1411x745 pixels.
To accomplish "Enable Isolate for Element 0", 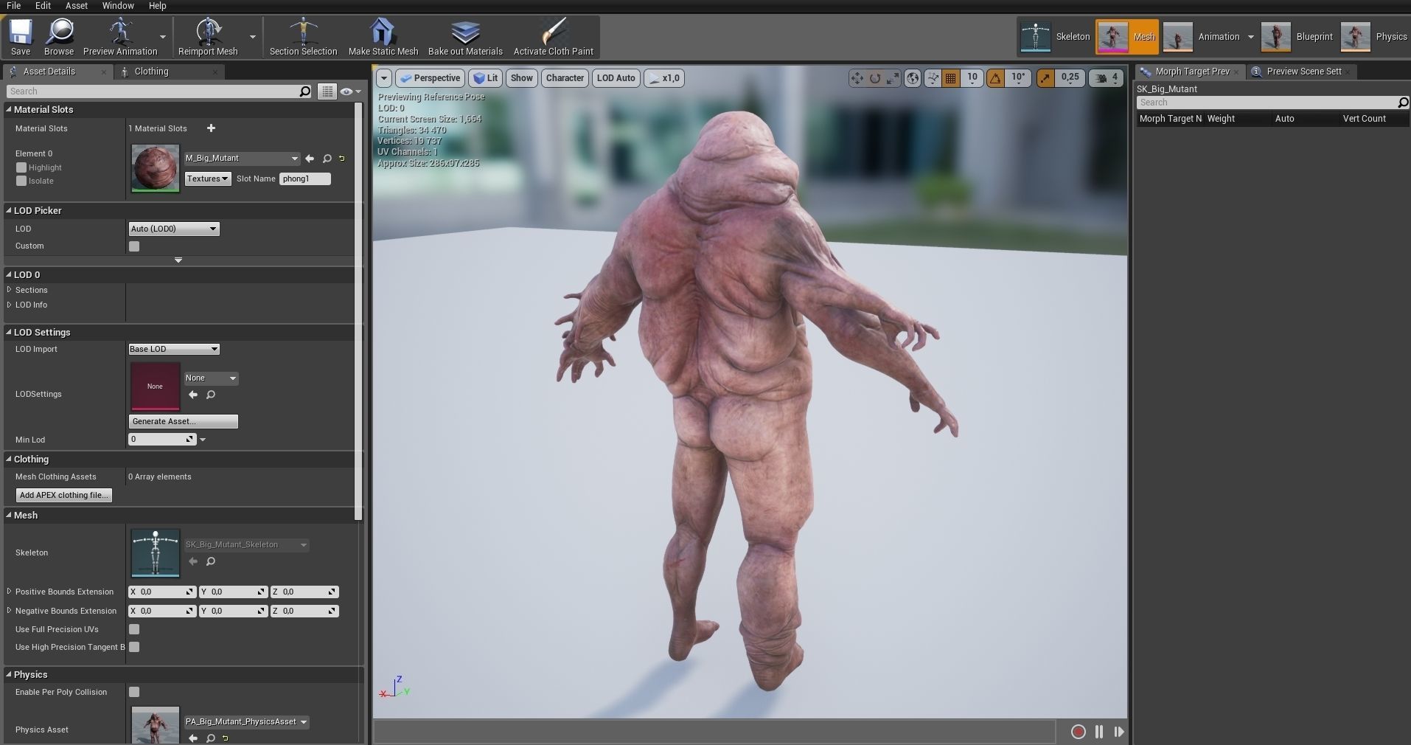I will point(21,181).
